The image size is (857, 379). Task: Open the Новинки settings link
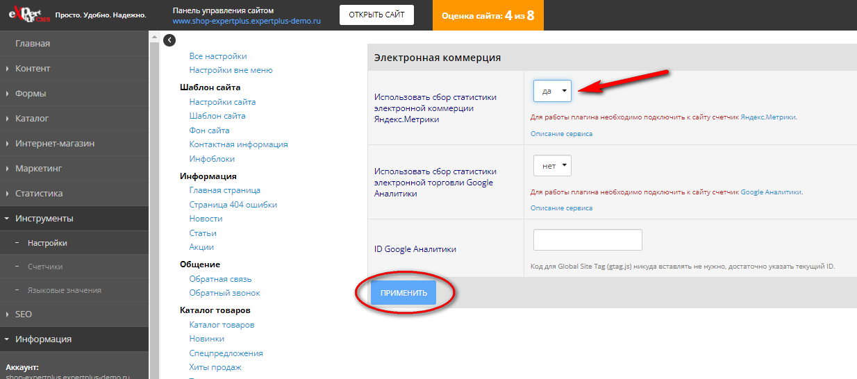(207, 339)
